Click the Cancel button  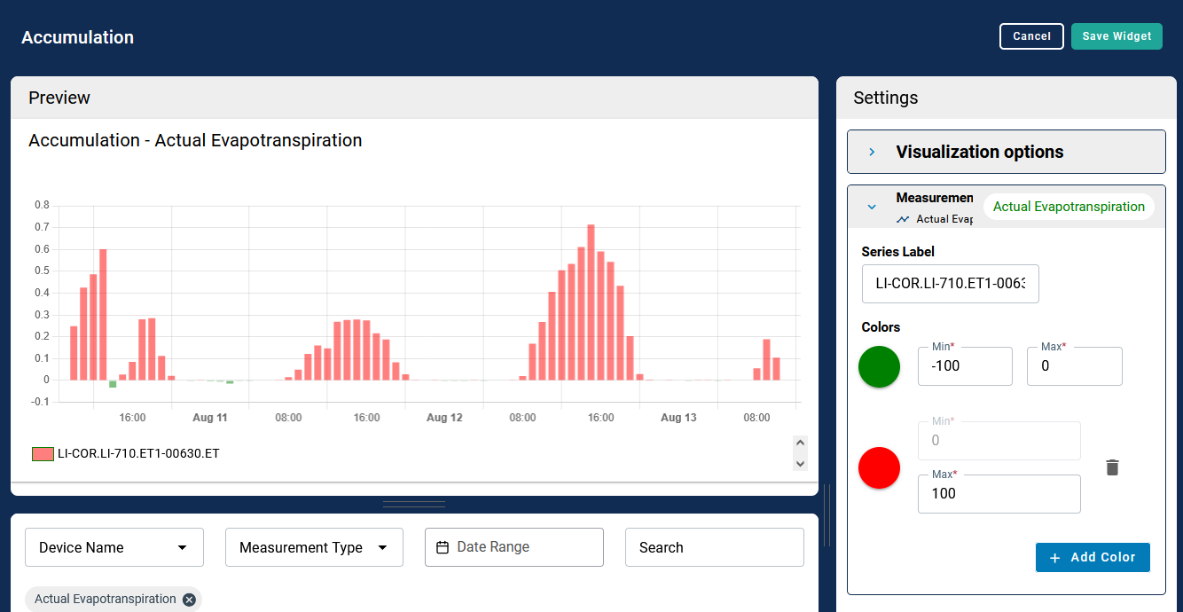(1031, 36)
